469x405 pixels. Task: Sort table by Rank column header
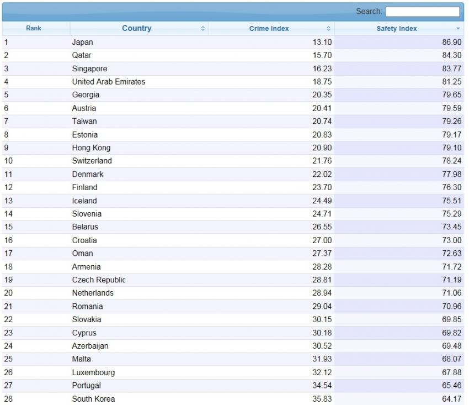[36, 29]
